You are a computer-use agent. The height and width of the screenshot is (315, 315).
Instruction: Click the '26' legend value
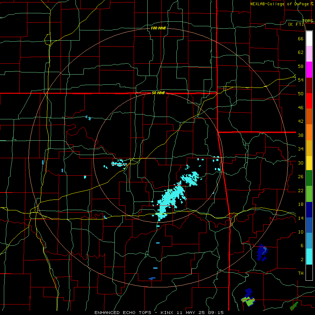(301, 177)
